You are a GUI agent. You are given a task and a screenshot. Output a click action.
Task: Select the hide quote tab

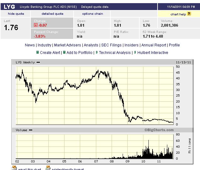tap(16, 14)
